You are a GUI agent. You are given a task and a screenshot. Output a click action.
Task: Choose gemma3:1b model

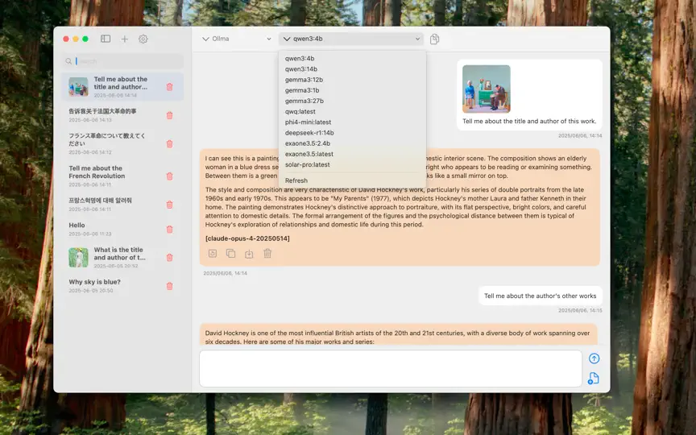click(x=353, y=90)
